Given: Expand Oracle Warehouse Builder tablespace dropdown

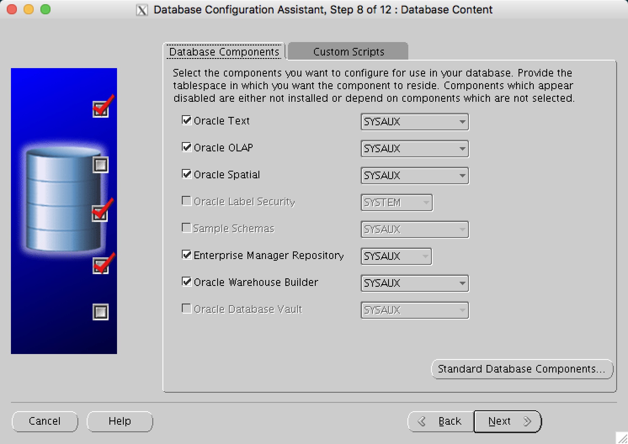Looking at the screenshot, I should tap(415, 283).
